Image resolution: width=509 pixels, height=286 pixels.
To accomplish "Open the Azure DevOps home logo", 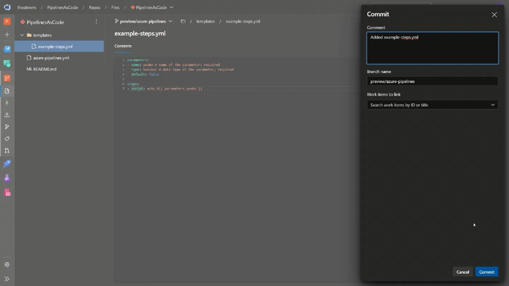I will pos(7,7).
